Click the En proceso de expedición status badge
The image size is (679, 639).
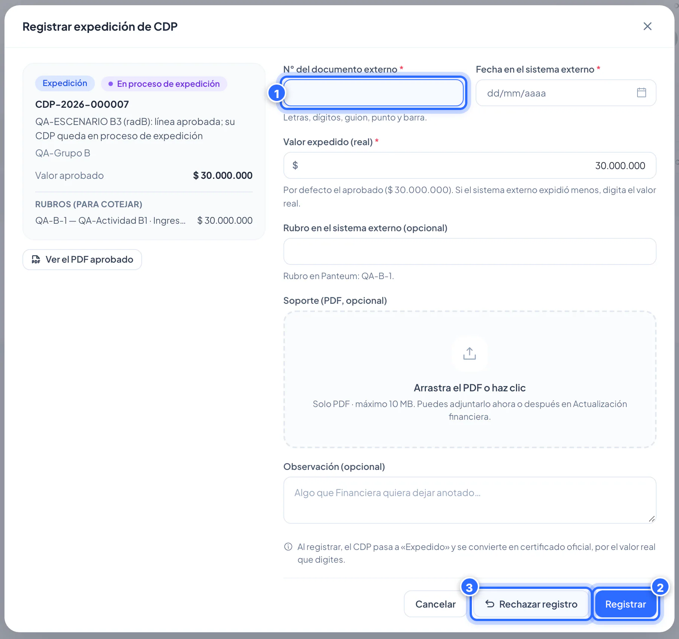coord(164,84)
